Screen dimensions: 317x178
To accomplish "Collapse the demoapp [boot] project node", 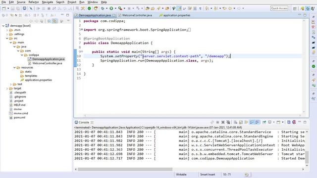I will pos(3,26).
